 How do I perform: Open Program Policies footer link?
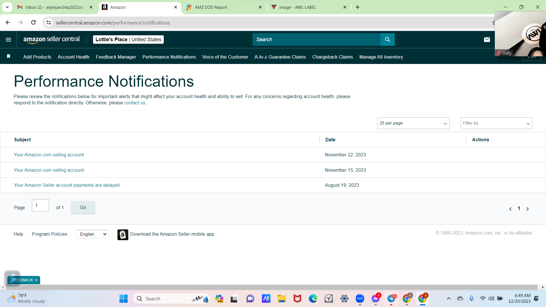(49, 234)
